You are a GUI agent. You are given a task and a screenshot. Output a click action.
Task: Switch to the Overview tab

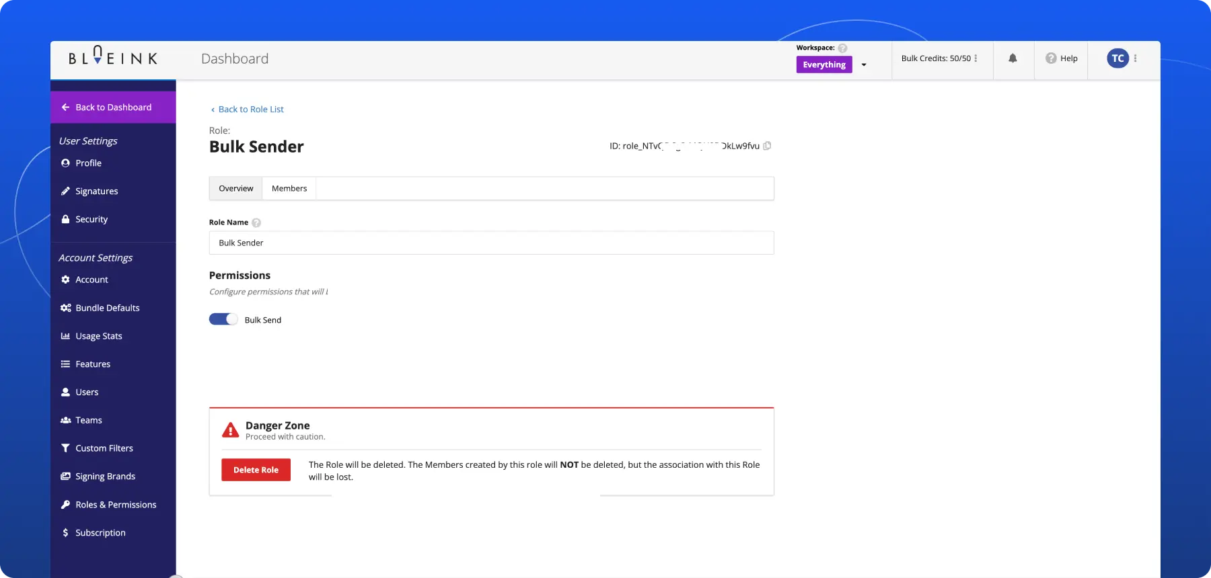[x=236, y=189]
